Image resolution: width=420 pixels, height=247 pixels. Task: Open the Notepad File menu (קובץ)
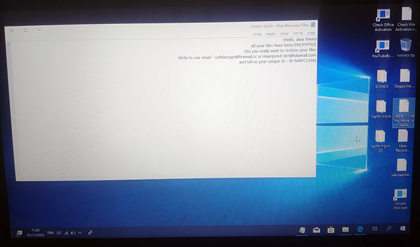311,33
